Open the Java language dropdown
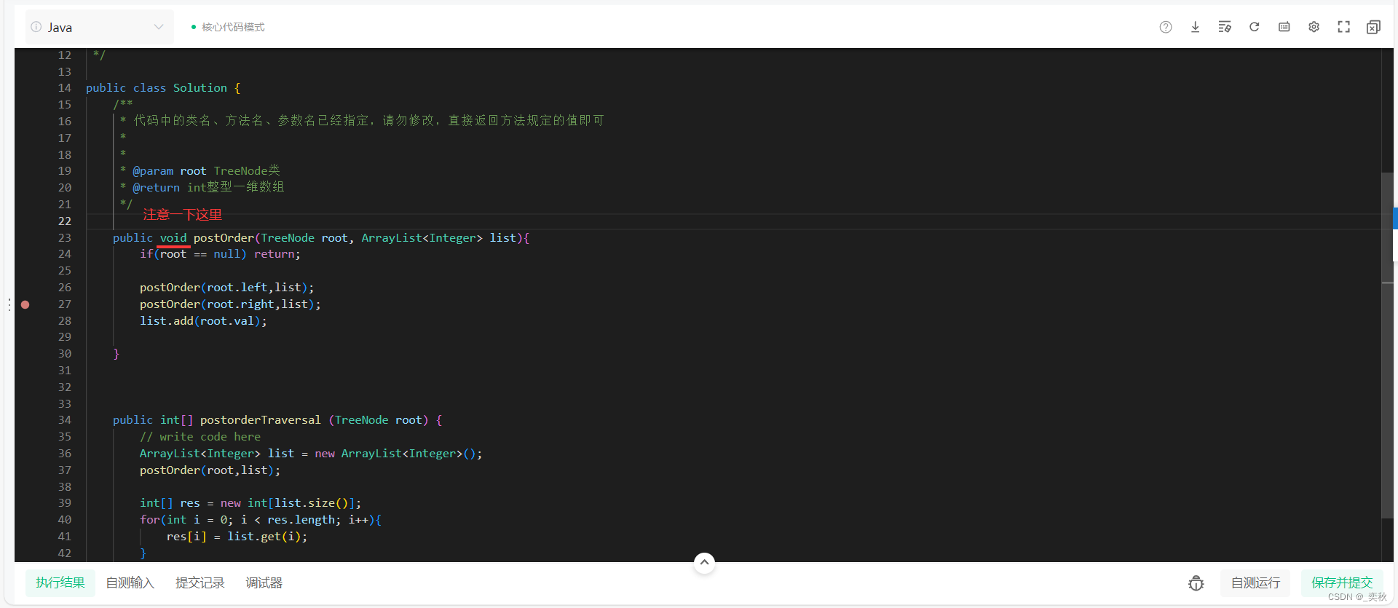Image resolution: width=1398 pixels, height=608 pixels. [100, 27]
